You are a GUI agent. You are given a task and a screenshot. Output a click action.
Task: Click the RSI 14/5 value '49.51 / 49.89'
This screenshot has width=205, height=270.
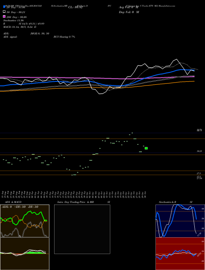(x=36, y=24)
